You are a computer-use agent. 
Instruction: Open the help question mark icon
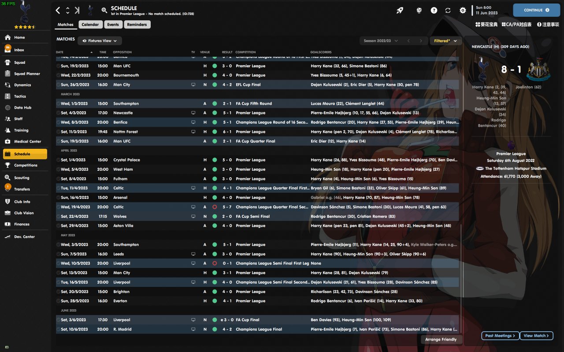(x=434, y=10)
